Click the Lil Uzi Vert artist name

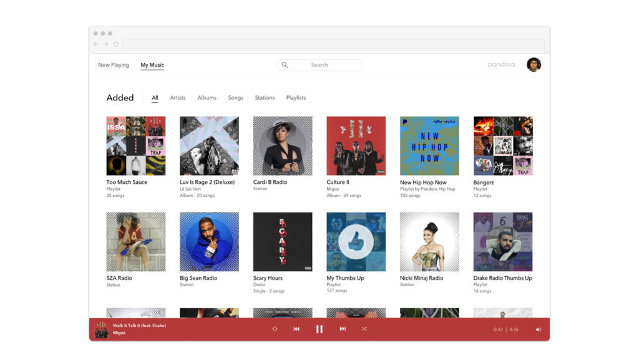coord(190,189)
